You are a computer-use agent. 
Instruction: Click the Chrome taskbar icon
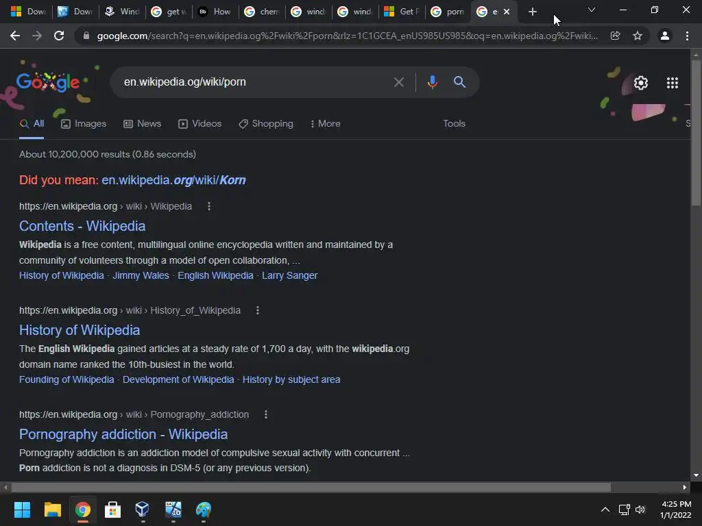(x=83, y=510)
